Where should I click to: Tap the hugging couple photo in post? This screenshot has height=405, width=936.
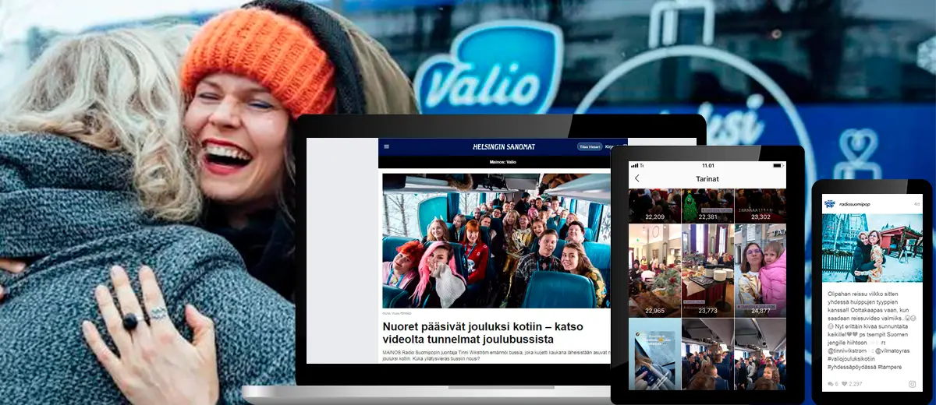click(x=870, y=248)
